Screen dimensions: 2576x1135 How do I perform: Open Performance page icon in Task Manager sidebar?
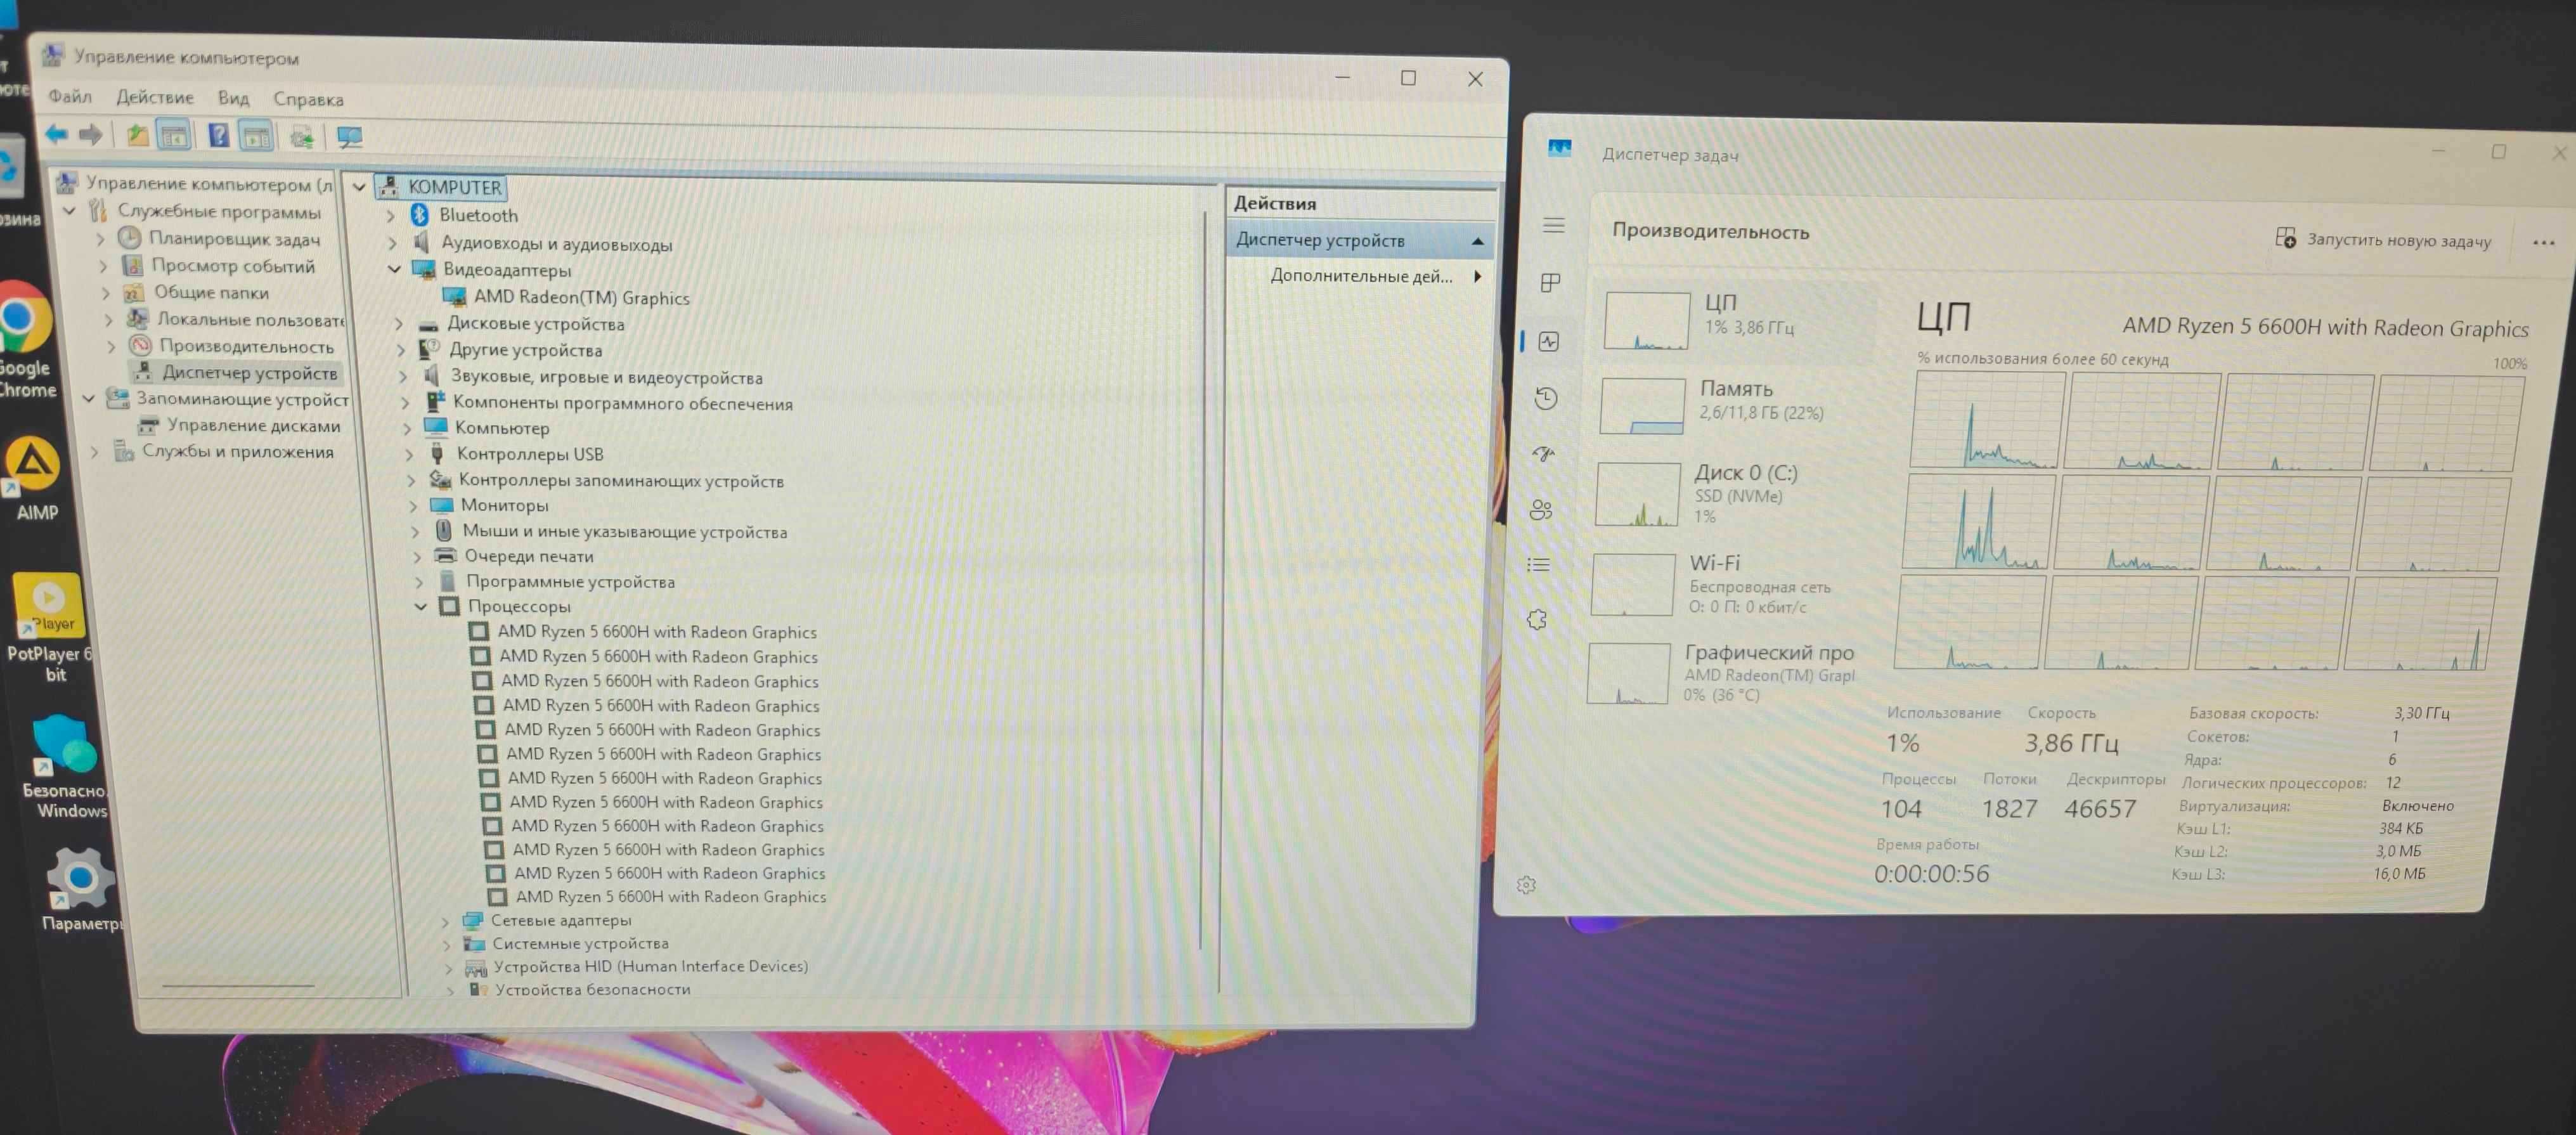1549,341
